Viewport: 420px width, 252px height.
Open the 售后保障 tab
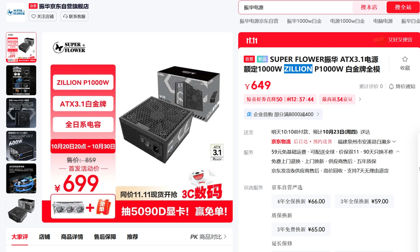105,237
